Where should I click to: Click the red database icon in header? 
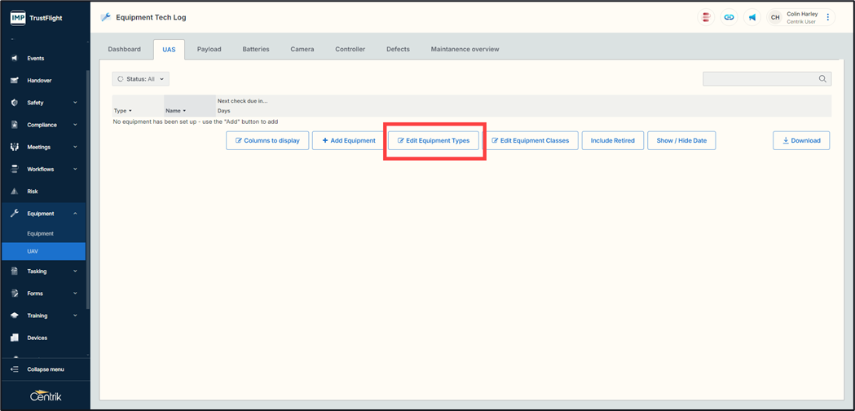pyautogui.click(x=706, y=17)
